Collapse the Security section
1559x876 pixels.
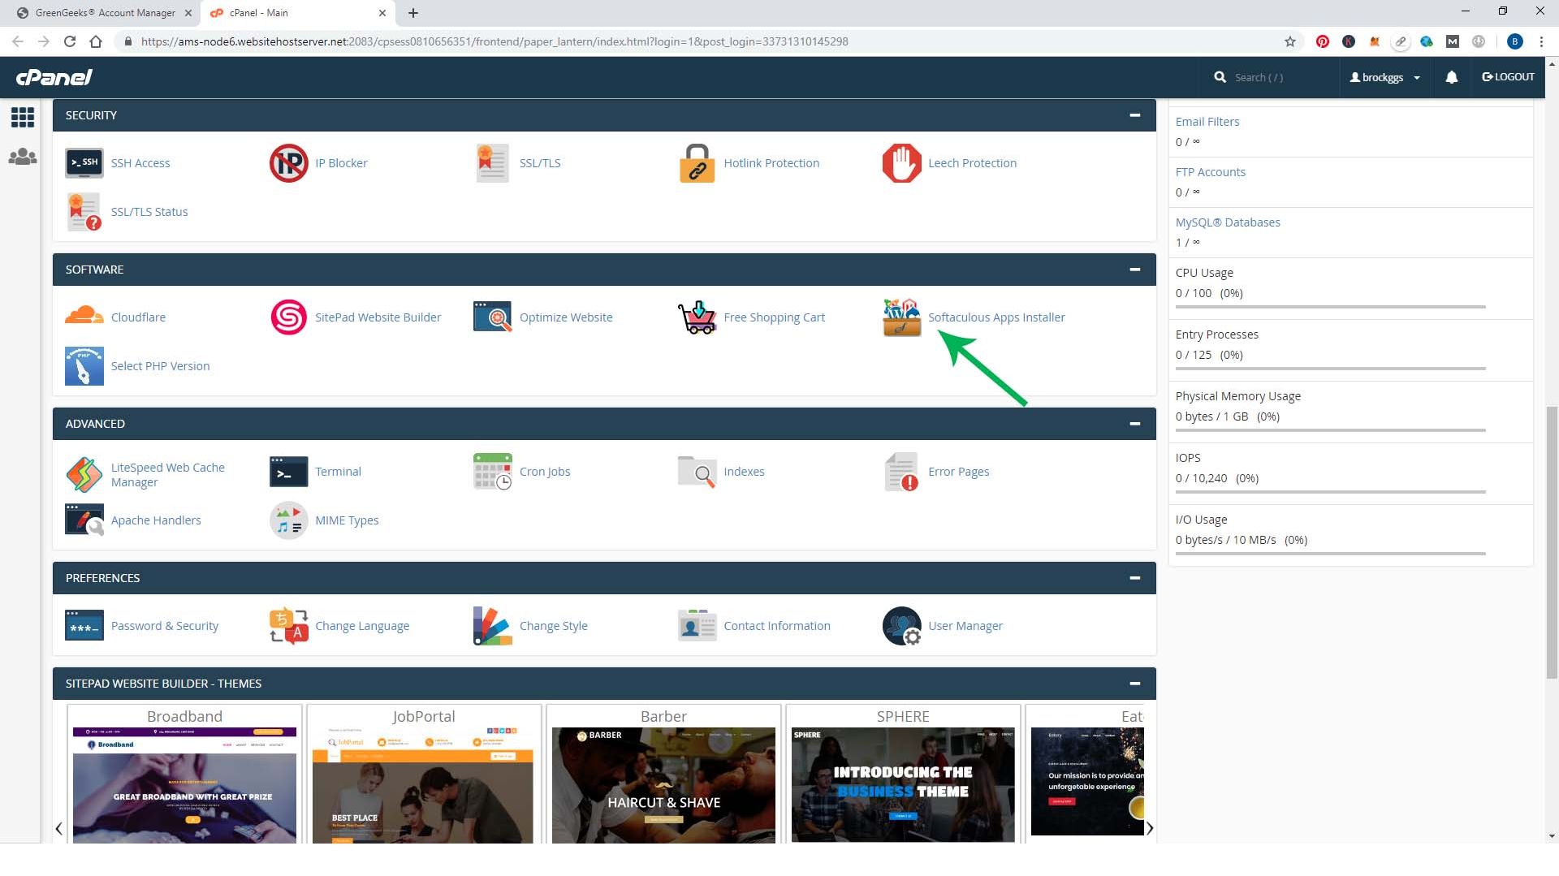point(1134,115)
